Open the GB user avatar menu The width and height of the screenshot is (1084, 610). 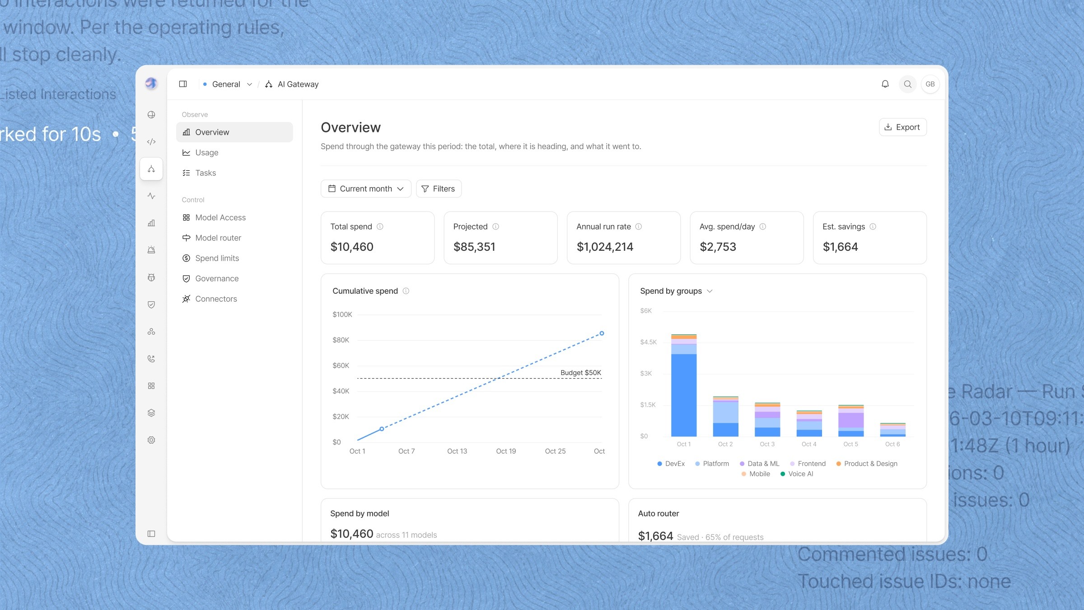click(930, 84)
